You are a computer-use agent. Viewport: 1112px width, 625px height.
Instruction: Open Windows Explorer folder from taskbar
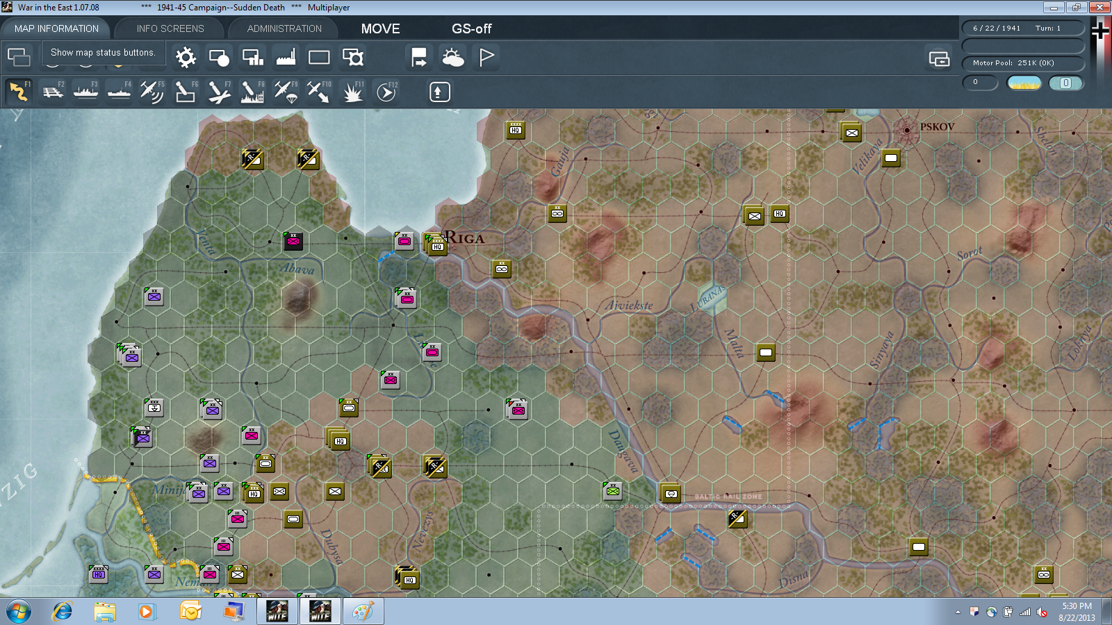(x=105, y=612)
